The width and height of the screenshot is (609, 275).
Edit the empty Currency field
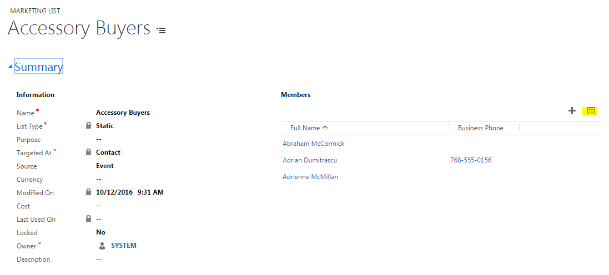(x=99, y=179)
